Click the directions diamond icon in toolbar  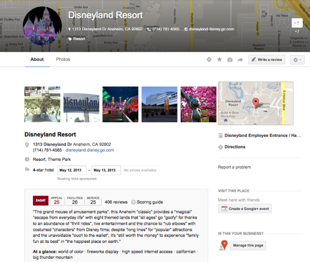coord(209,60)
